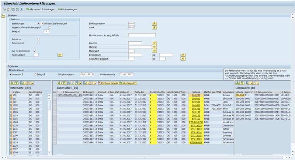Open material link GTS-14012

click(x=196, y=126)
